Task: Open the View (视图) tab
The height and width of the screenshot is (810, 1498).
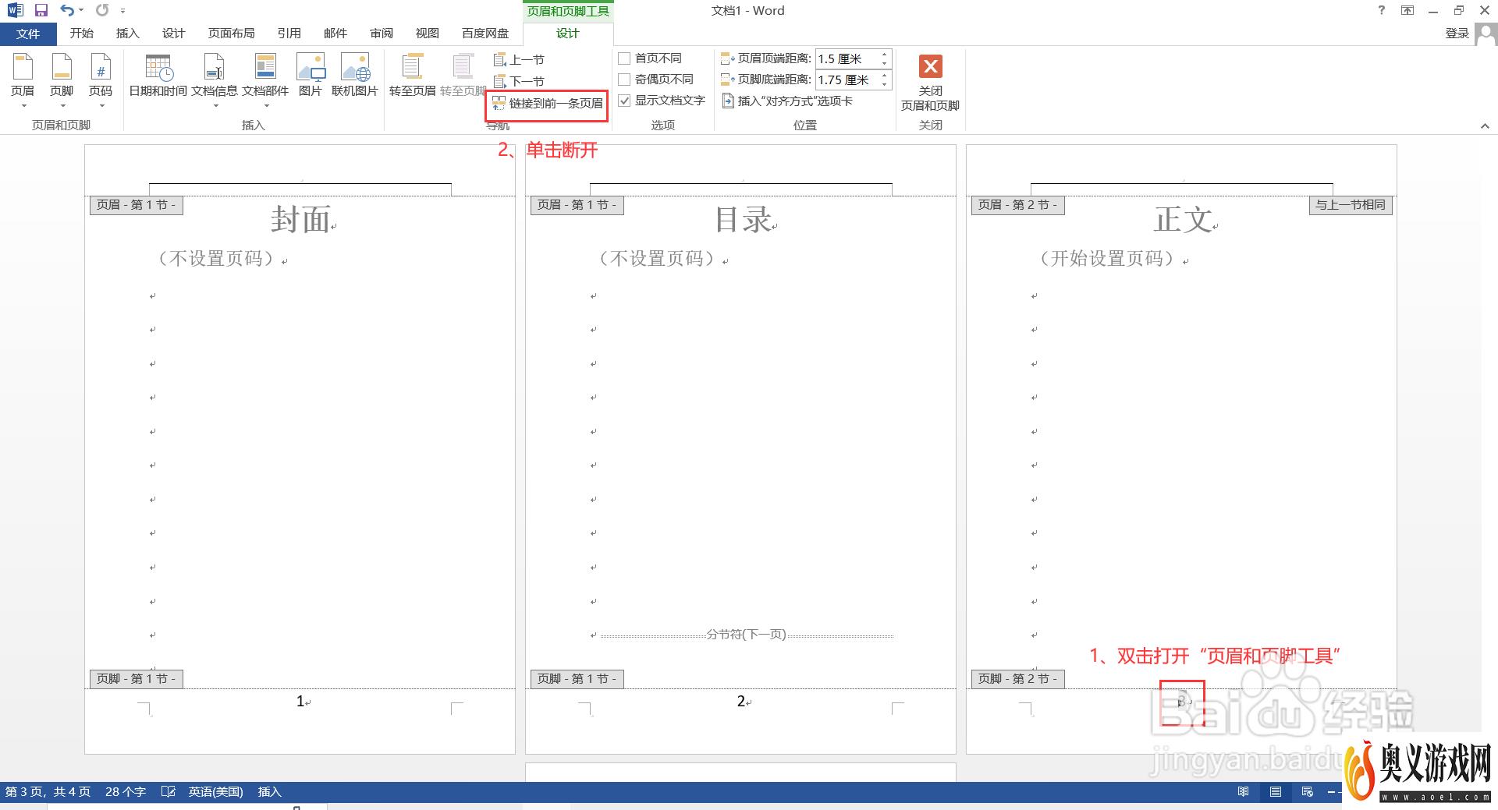Action: coord(427,34)
